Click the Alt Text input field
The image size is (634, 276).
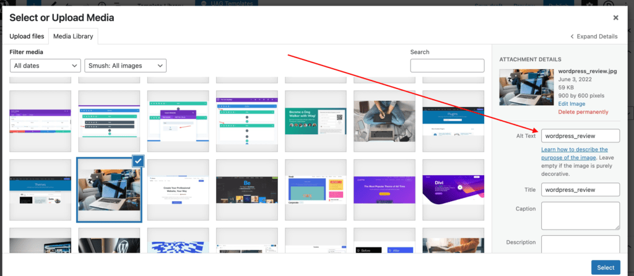(580, 136)
